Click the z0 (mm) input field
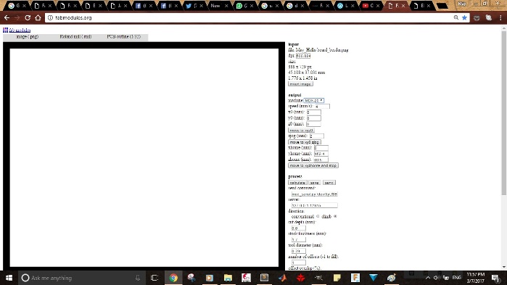 [x=313, y=124]
